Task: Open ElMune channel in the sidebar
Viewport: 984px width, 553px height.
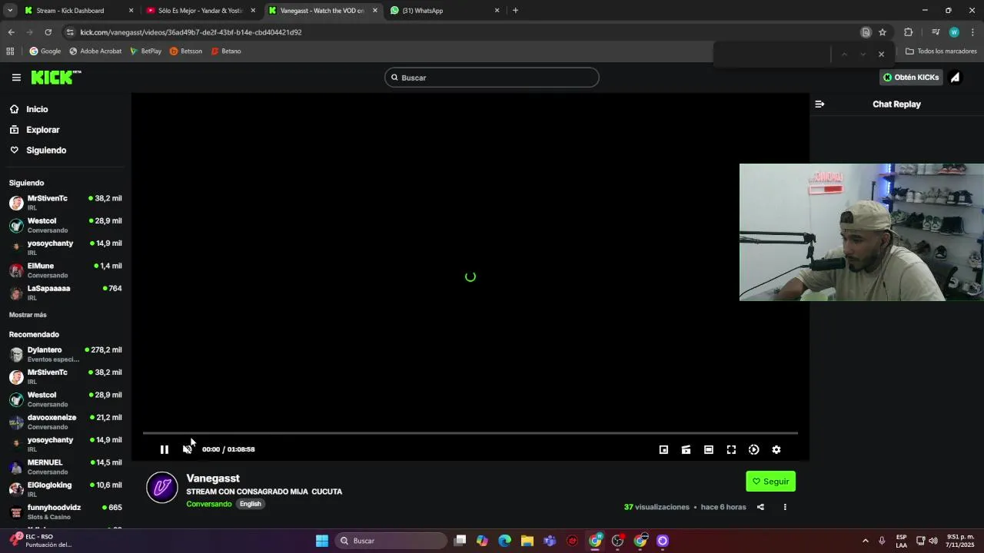Action: 65,270
